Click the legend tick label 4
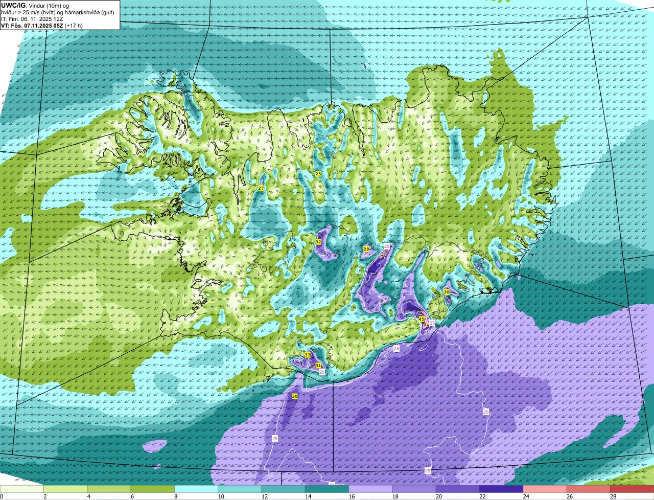Screen dimensions: 654x500 click(88, 496)
